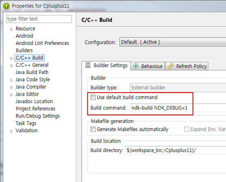226x182 pixels.
Task: Select the C/C++ General tree item
Action: click(x=32, y=65)
